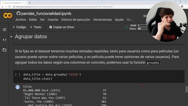Click the Agrupar datos heading
188x106 pixels.
[31, 37]
